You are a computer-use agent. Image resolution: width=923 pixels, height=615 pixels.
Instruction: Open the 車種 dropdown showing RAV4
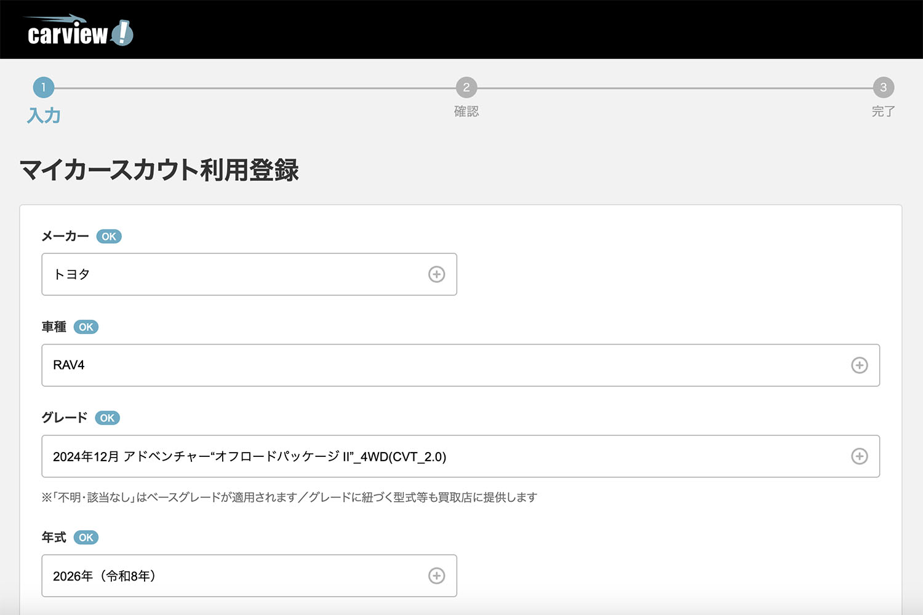coord(460,365)
